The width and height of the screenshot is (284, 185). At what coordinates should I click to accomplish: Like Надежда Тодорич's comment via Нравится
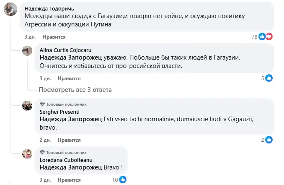54,37
